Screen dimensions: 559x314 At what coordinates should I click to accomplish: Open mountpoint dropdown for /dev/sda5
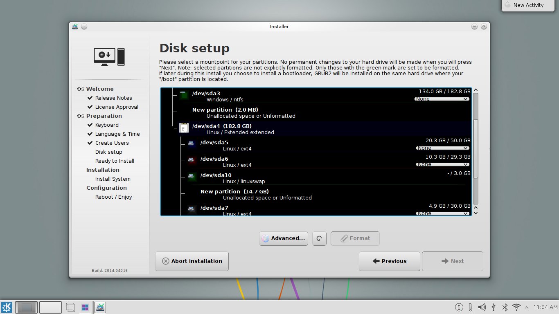(x=443, y=148)
